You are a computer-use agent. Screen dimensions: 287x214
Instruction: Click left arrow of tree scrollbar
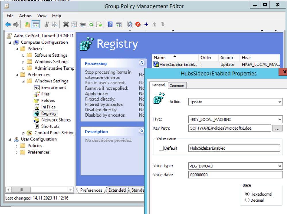(8, 190)
